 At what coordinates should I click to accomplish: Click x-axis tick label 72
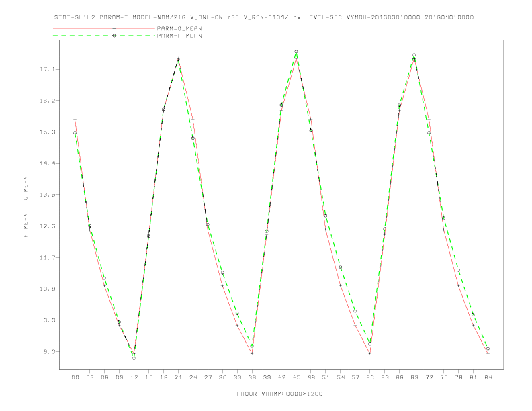[429, 377]
